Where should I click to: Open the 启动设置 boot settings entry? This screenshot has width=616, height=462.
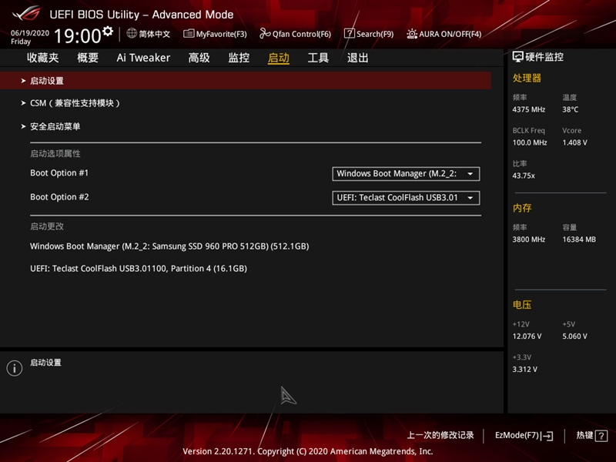coord(48,79)
